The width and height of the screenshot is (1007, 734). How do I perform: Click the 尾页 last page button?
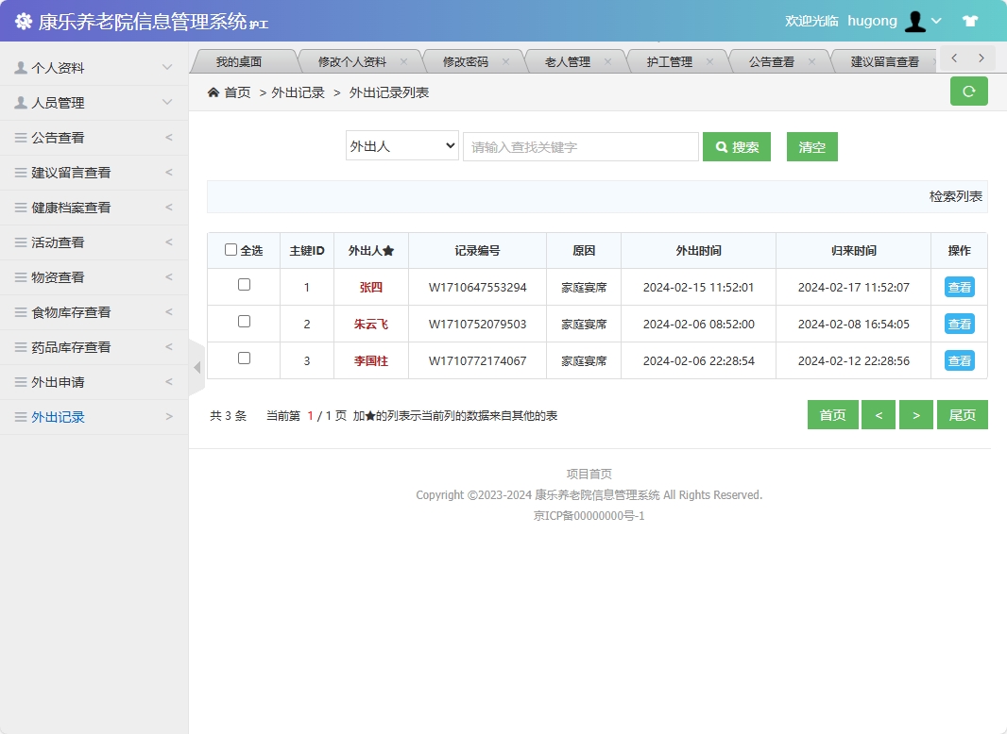coord(962,414)
